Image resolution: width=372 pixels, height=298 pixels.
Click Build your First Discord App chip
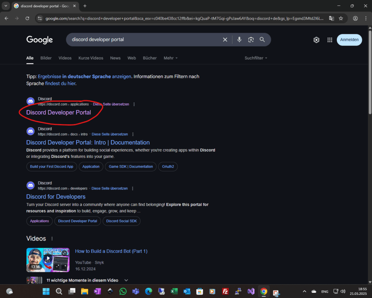[x=52, y=167]
